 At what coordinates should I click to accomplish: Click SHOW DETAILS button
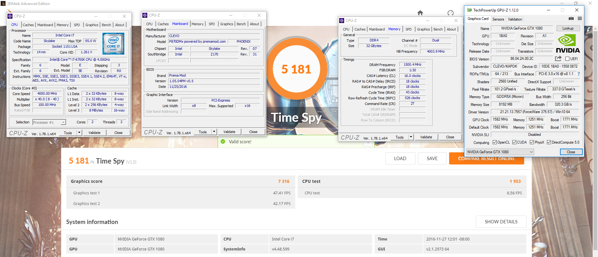(501, 222)
